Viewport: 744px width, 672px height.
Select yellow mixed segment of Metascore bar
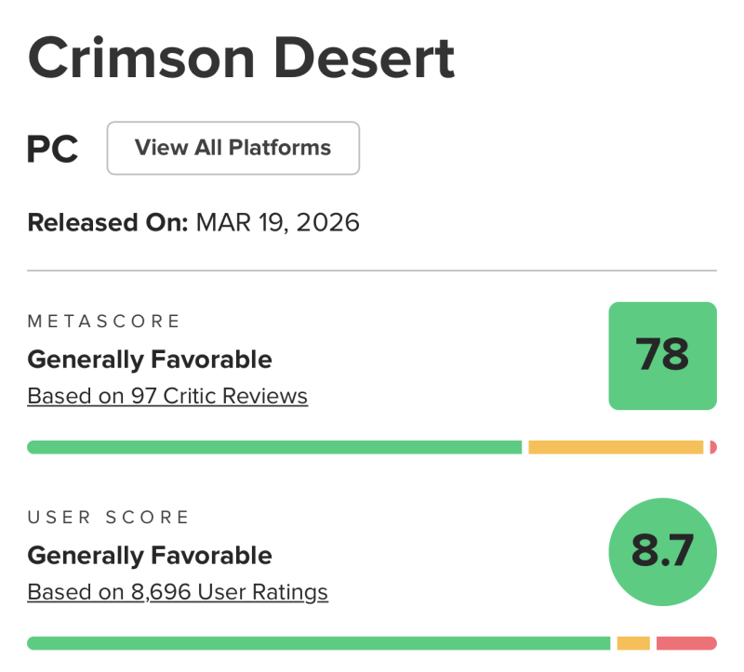(616, 447)
